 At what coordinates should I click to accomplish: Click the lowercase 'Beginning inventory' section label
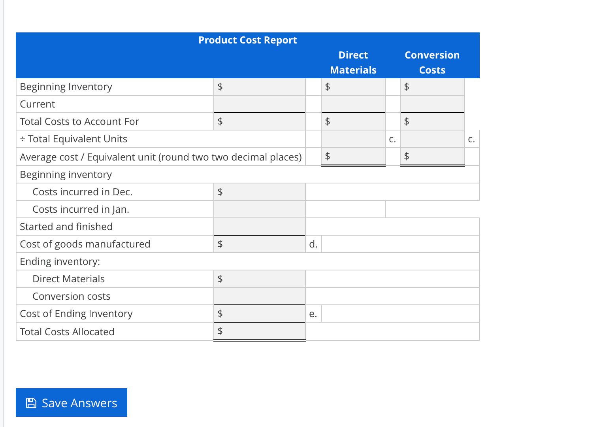tap(66, 174)
